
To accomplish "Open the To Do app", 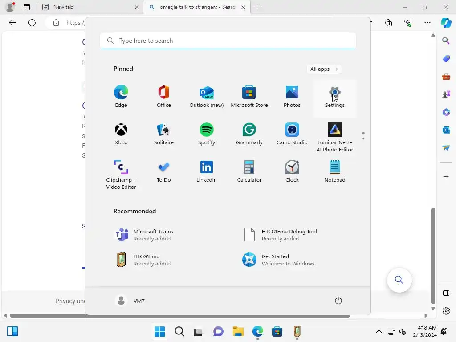I will tap(164, 171).
